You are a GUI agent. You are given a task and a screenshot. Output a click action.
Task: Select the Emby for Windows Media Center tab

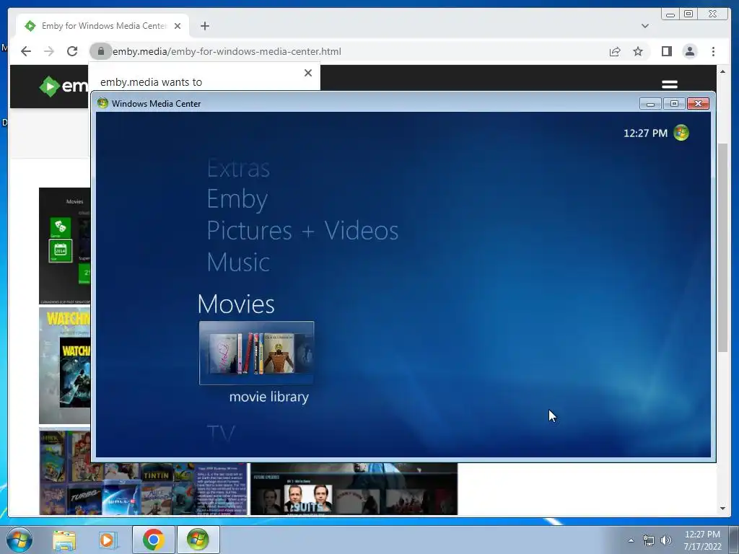102,26
